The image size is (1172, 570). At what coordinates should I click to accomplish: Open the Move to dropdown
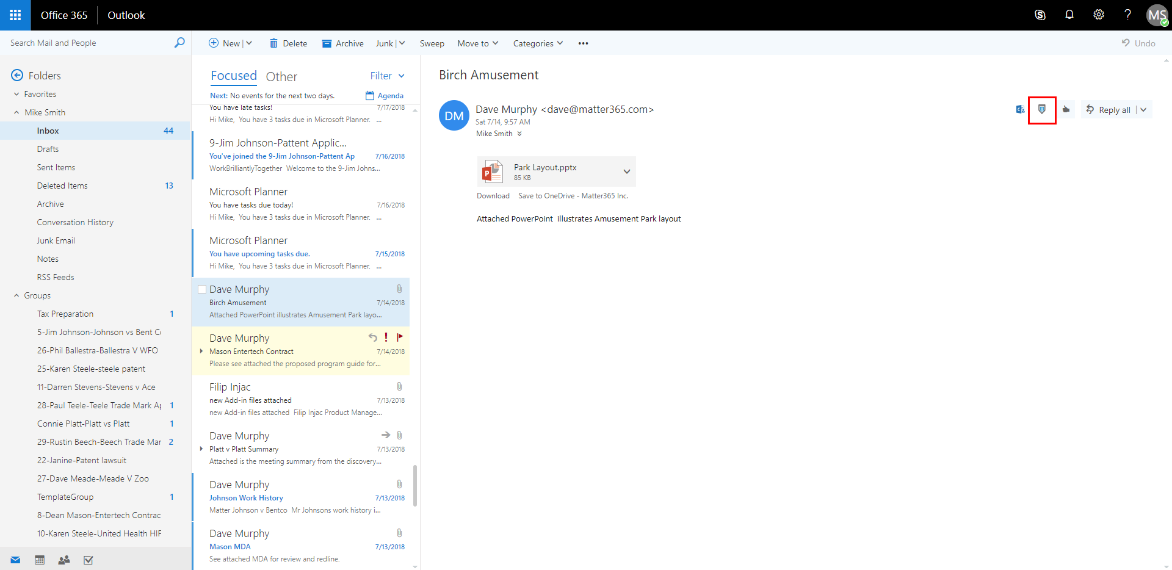click(x=478, y=43)
